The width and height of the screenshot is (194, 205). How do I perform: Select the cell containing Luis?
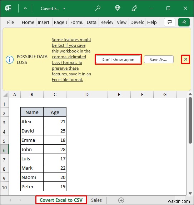pos(32,159)
